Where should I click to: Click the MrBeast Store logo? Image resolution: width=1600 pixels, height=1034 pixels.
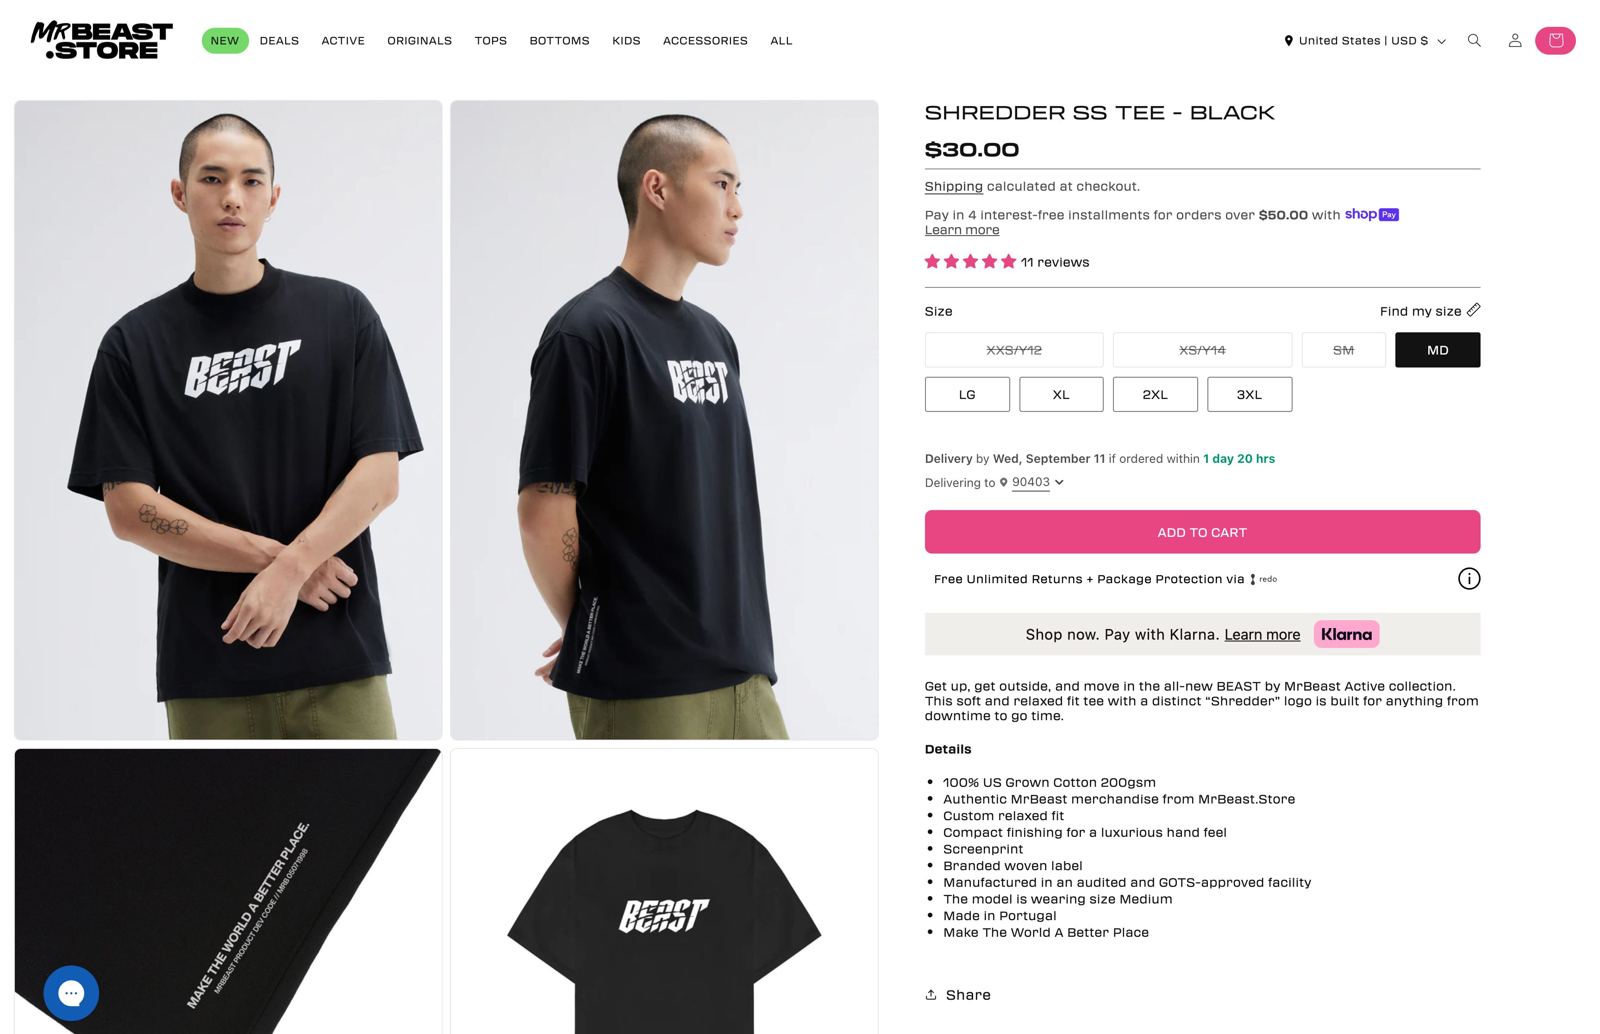(101, 41)
